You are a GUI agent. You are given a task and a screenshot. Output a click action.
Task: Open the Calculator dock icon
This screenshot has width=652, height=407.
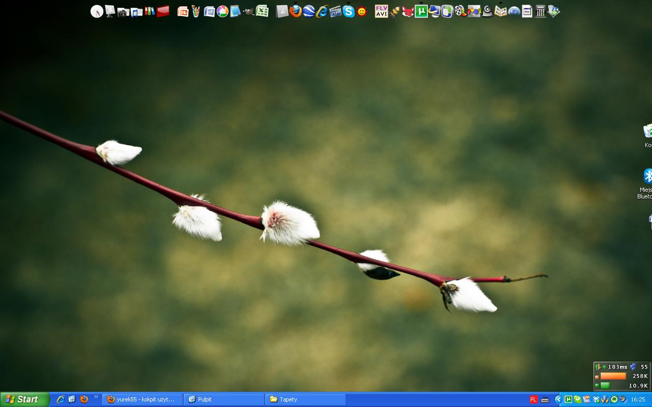[540, 11]
